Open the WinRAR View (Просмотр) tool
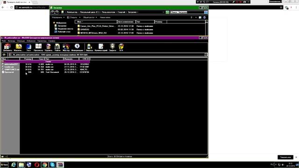 click(38, 48)
